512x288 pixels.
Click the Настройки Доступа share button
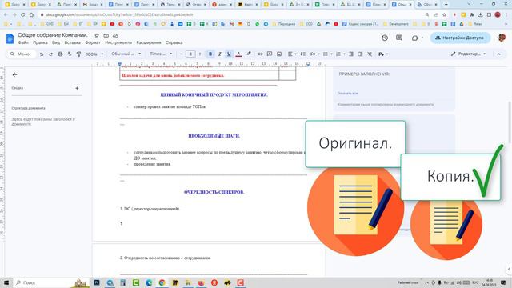(460, 38)
